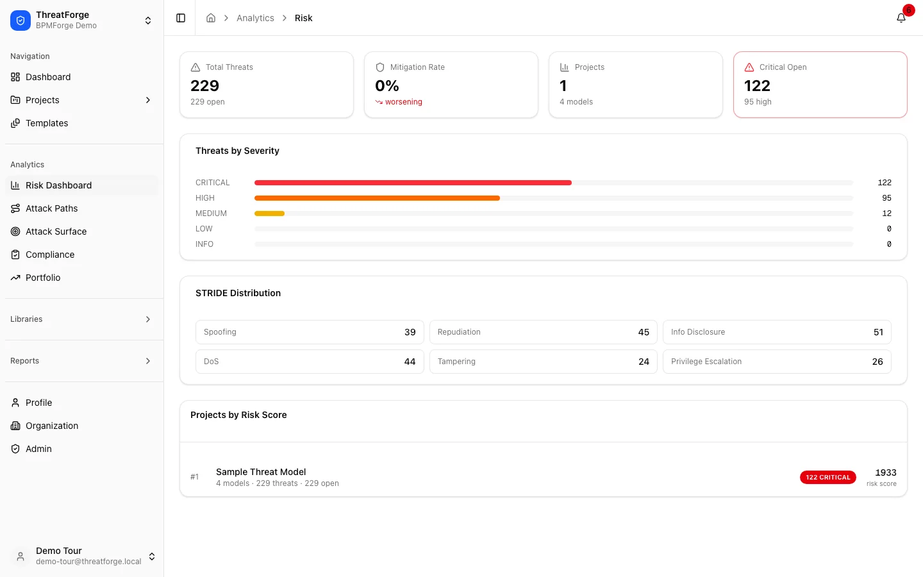923x577 pixels.
Task: Click the 122 CRITICAL badge
Action: tap(827, 477)
